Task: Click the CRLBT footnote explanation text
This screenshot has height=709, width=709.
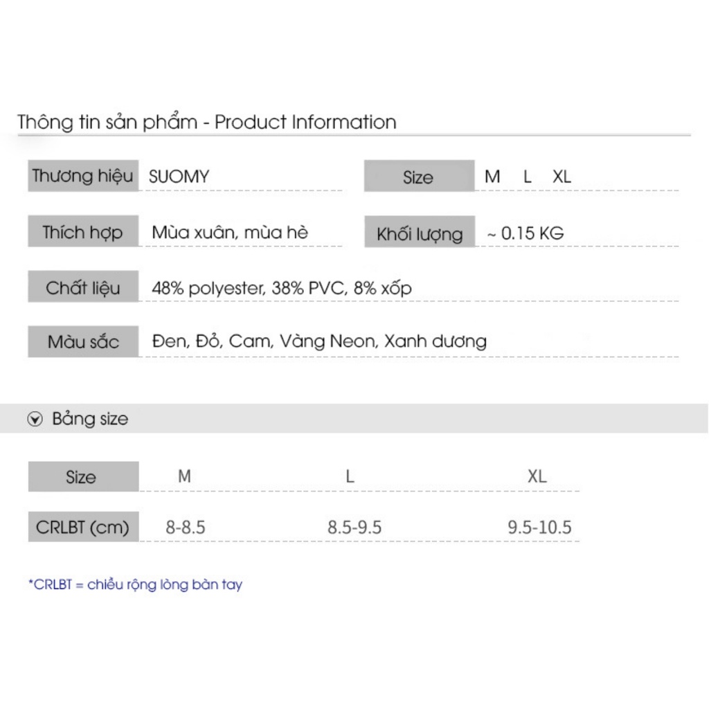Action: [135, 584]
